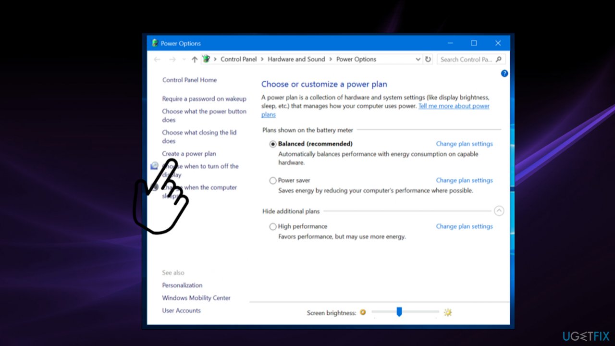Open the address bar history dropdown

click(418, 59)
